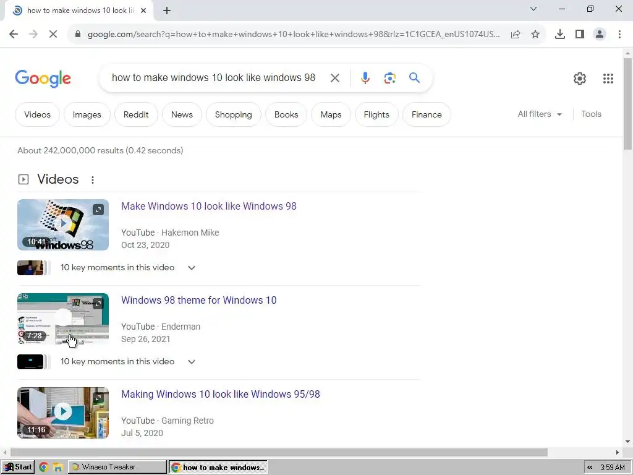The image size is (633, 475).
Task: Open the Hakemon Mike key moments thumbnail
Action: click(x=30, y=268)
